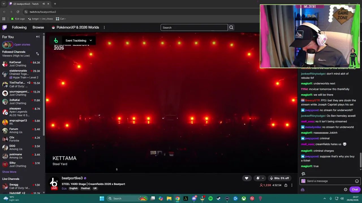The height and width of the screenshot is (203, 362).
Task: Open a new browser tab
Action: (x=55, y=4)
